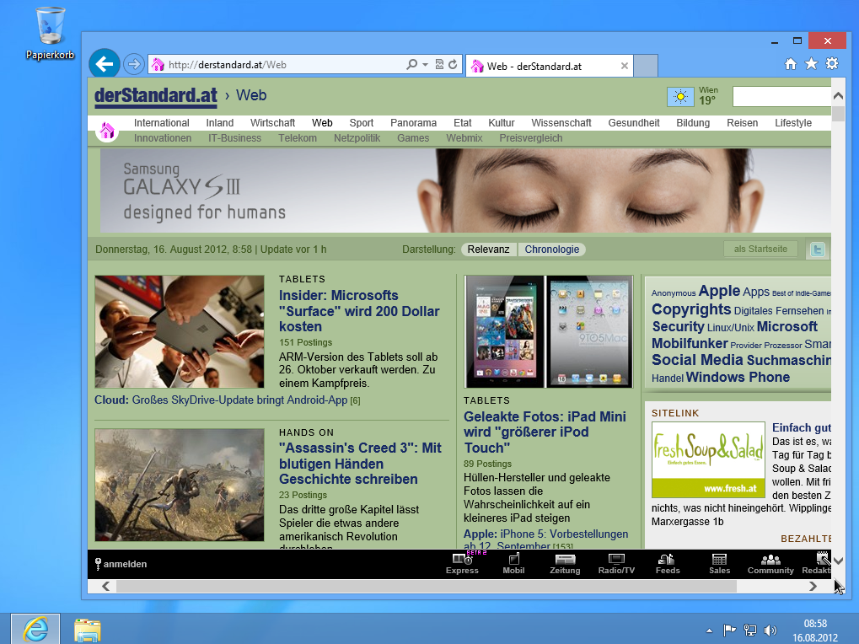This screenshot has height=644, width=859.
Task: Open the Panorama section
Action: click(414, 123)
